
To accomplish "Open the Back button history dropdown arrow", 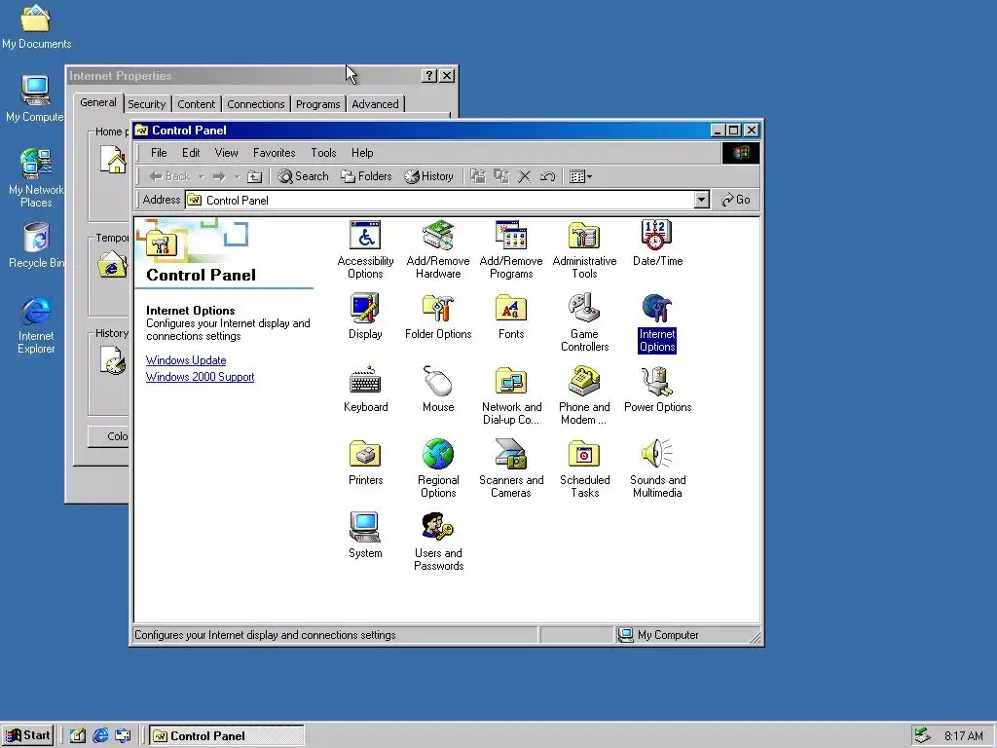I will click(201, 176).
